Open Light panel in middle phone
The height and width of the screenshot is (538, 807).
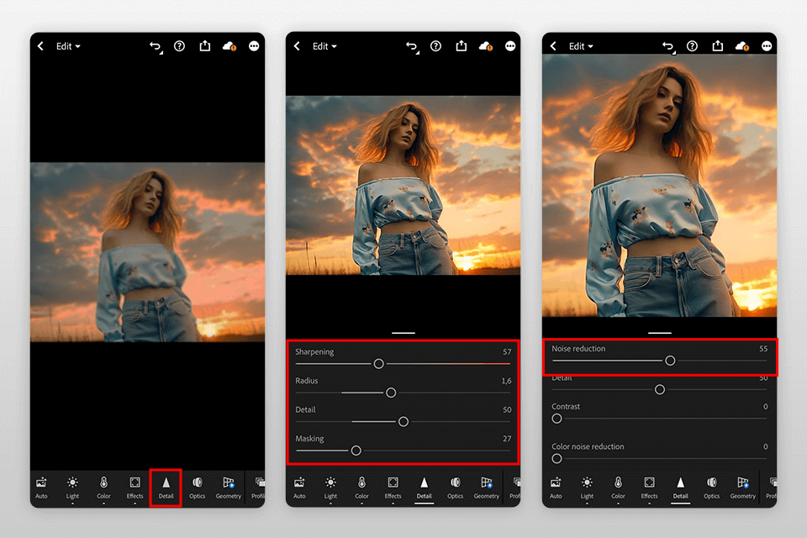pyautogui.click(x=330, y=488)
